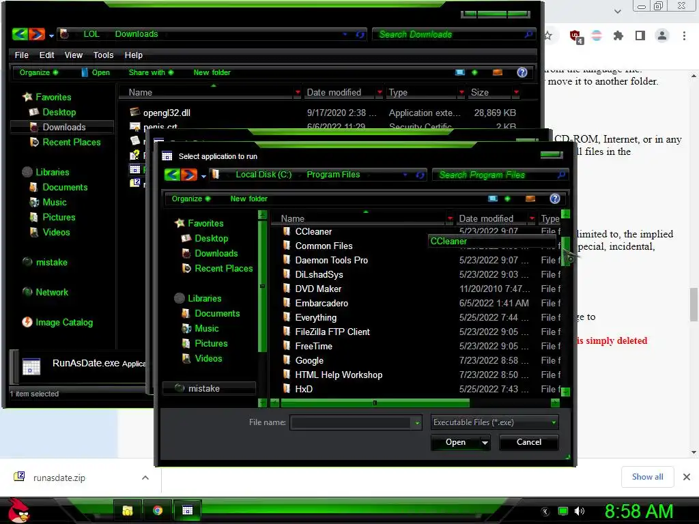Refresh the Program Files address bar
The height and width of the screenshot is (524, 699).
pyautogui.click(x=420, y=175)
